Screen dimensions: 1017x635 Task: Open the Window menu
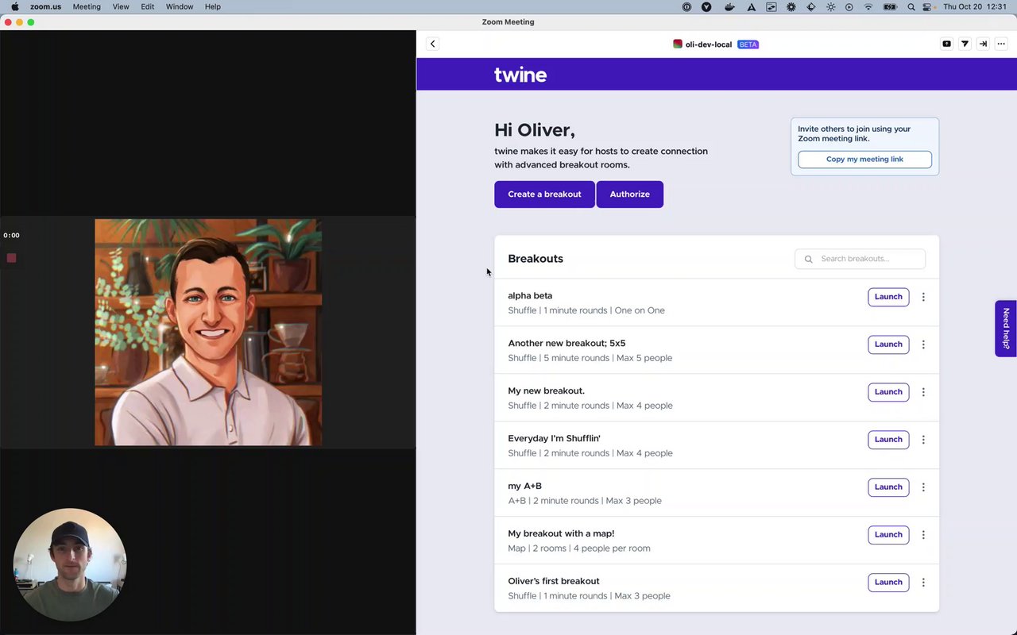tap(180, 6)
